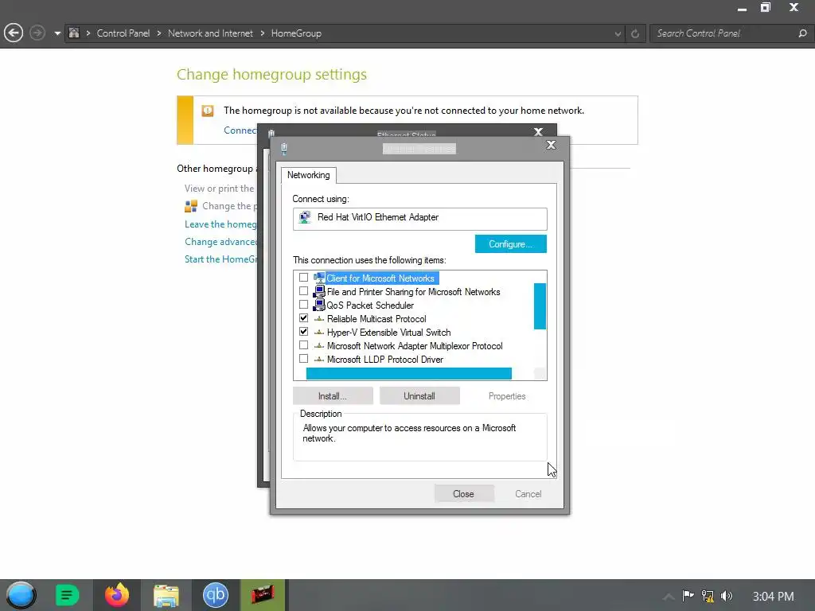Expand the address bar history dropdown
815x611 pixels.
coord(618,33)
